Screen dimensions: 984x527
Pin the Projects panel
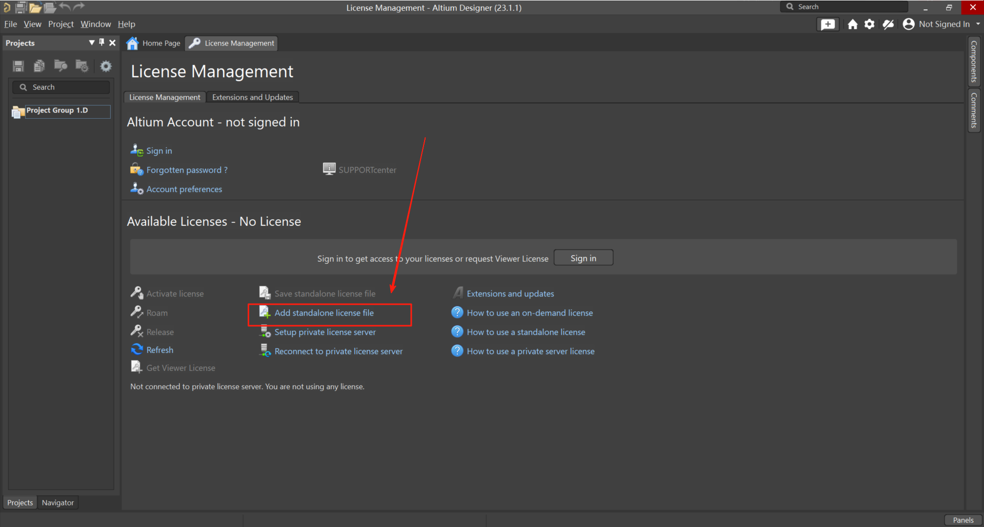click(x=102, y=43)
